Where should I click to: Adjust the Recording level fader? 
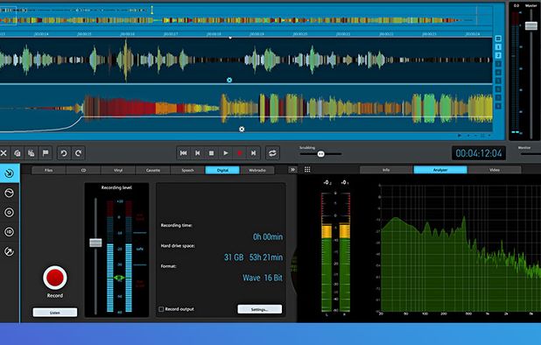pos(95,243)
